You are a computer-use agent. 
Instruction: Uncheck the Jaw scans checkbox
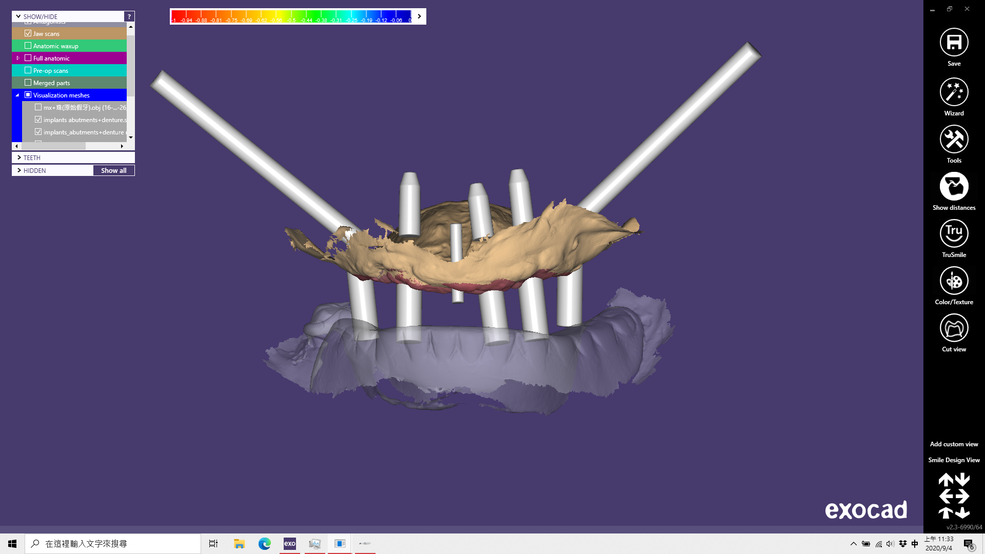tap(28, 33)
